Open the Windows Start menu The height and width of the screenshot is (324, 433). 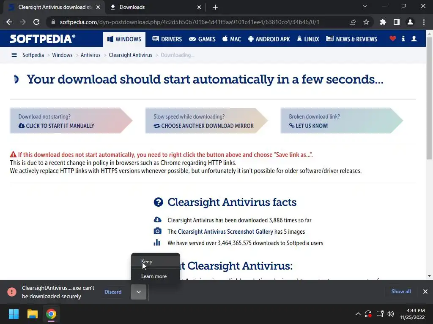click(x=14, y=314)
